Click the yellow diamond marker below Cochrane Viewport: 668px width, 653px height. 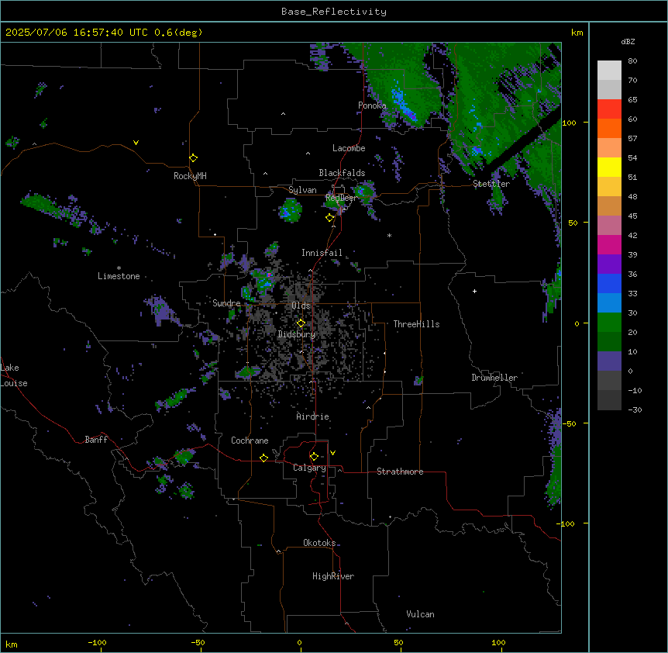tap(263, 458)
